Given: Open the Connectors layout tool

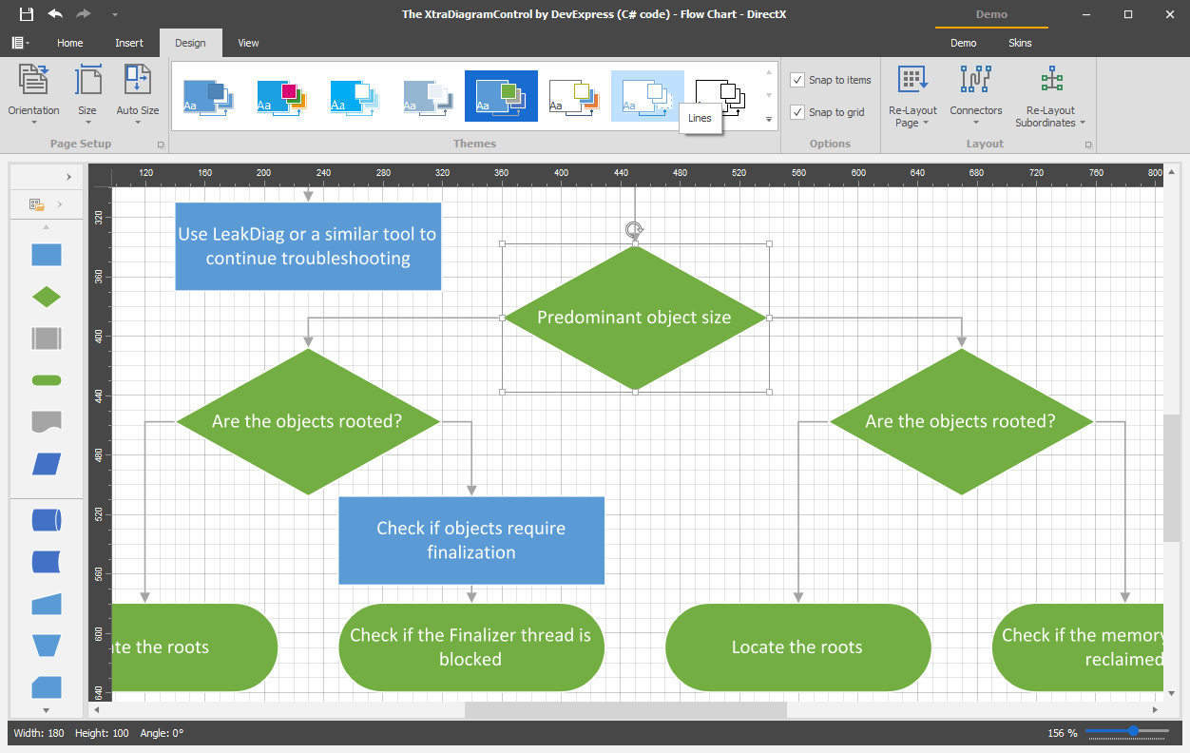Looking at the screenshot, I should [976, 95].
